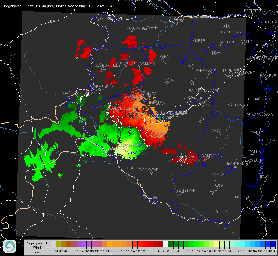This screenshot has height=256, width=278.
Task: Click the TATA city label
Action: (x=225, y=26)
